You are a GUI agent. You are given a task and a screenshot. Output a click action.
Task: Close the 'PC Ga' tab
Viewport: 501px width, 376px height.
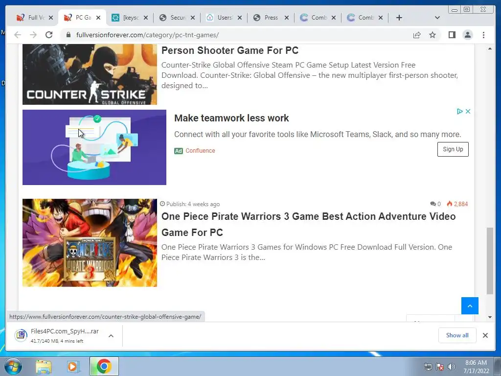pos(98,18)
